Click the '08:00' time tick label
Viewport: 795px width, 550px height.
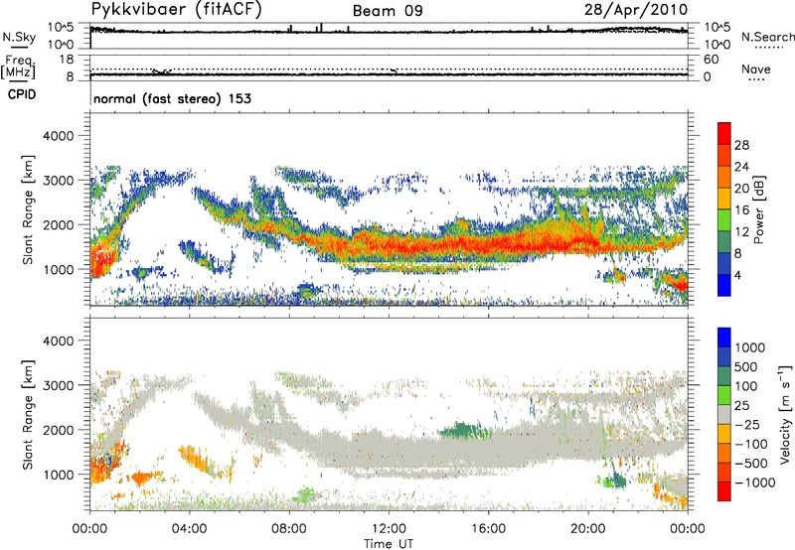coord(289,529)
